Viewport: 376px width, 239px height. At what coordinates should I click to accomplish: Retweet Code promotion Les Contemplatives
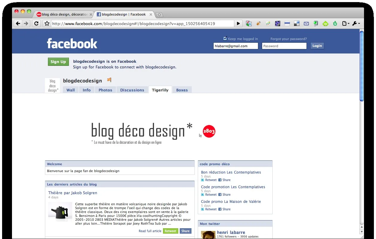tap(209, 194)
